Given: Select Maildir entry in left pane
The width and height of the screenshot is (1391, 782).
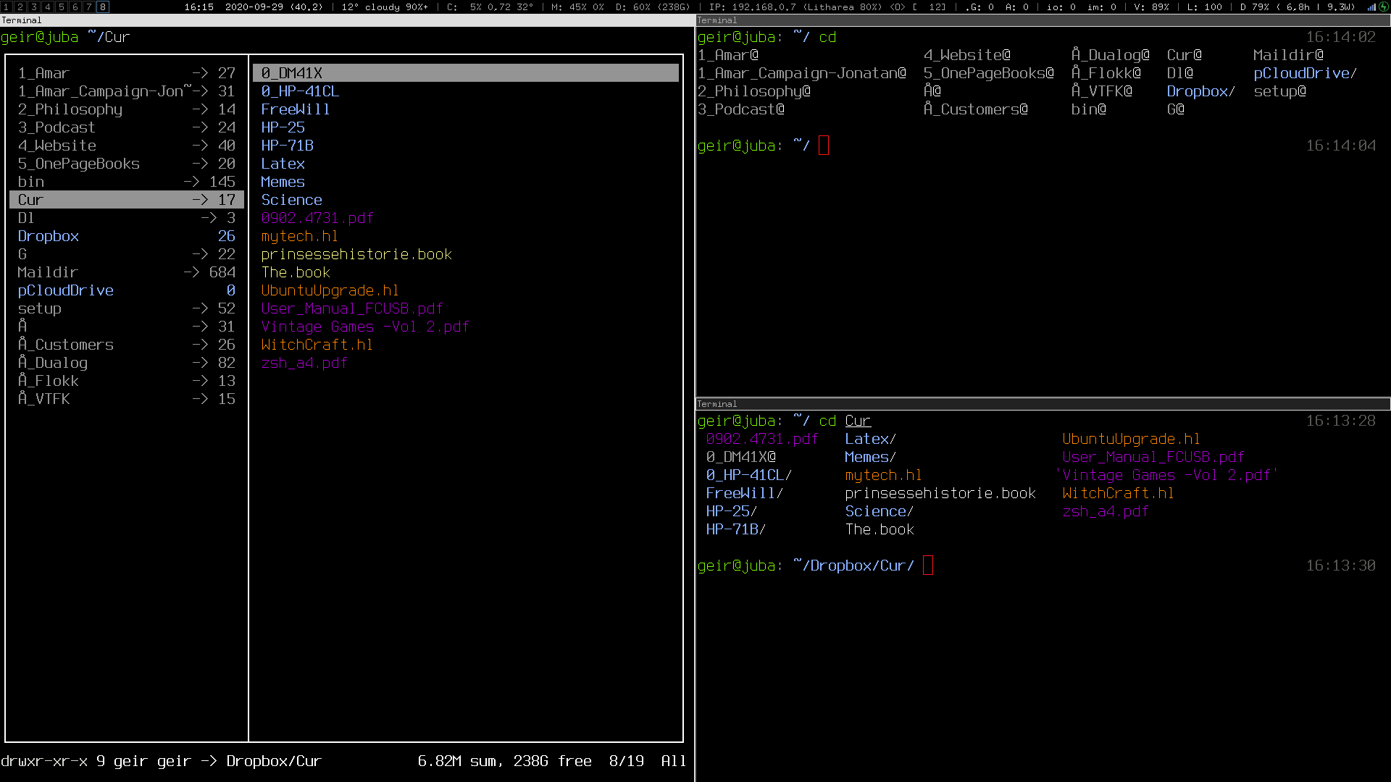Looking at the screenshot, I should pos(48,272).
